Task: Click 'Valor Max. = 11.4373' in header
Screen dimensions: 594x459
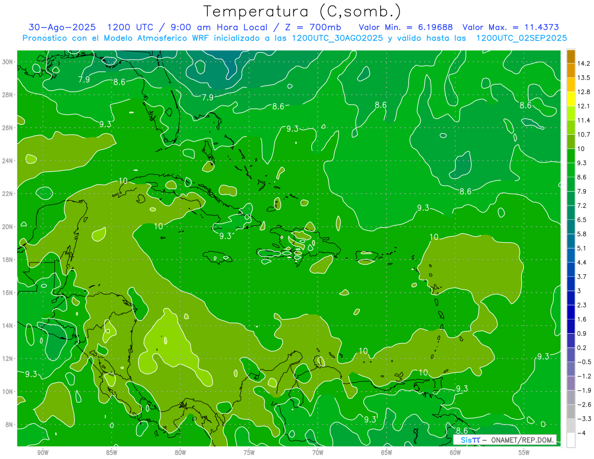Action: point(511,27)
